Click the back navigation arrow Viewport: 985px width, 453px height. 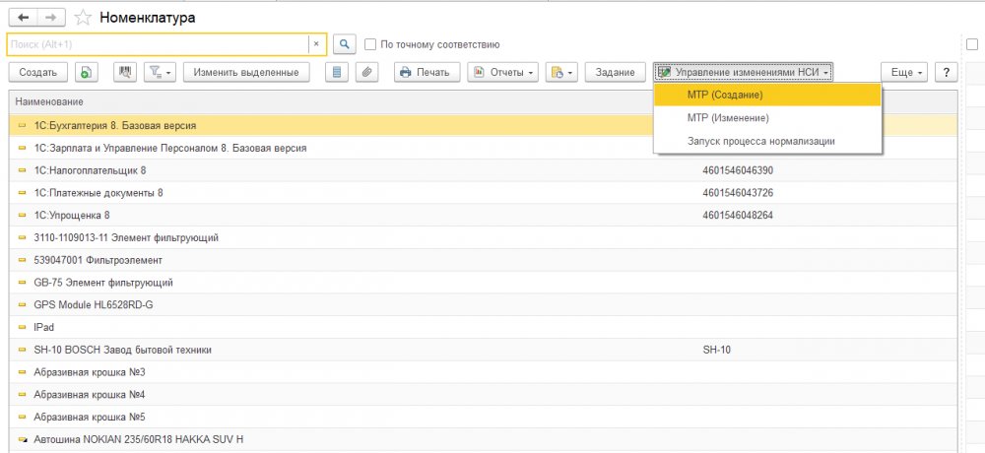22,18
